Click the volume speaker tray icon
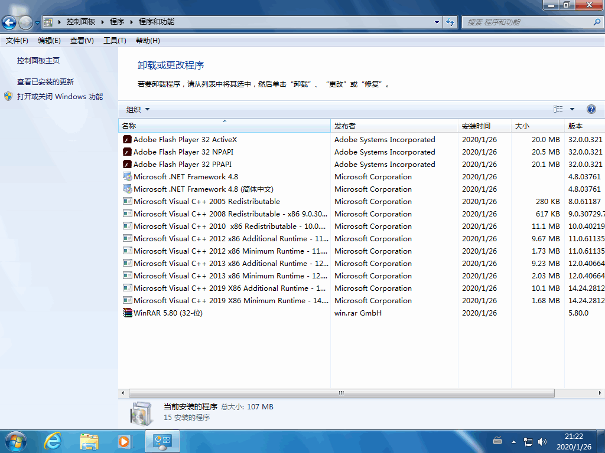 [x=542, y=442]
